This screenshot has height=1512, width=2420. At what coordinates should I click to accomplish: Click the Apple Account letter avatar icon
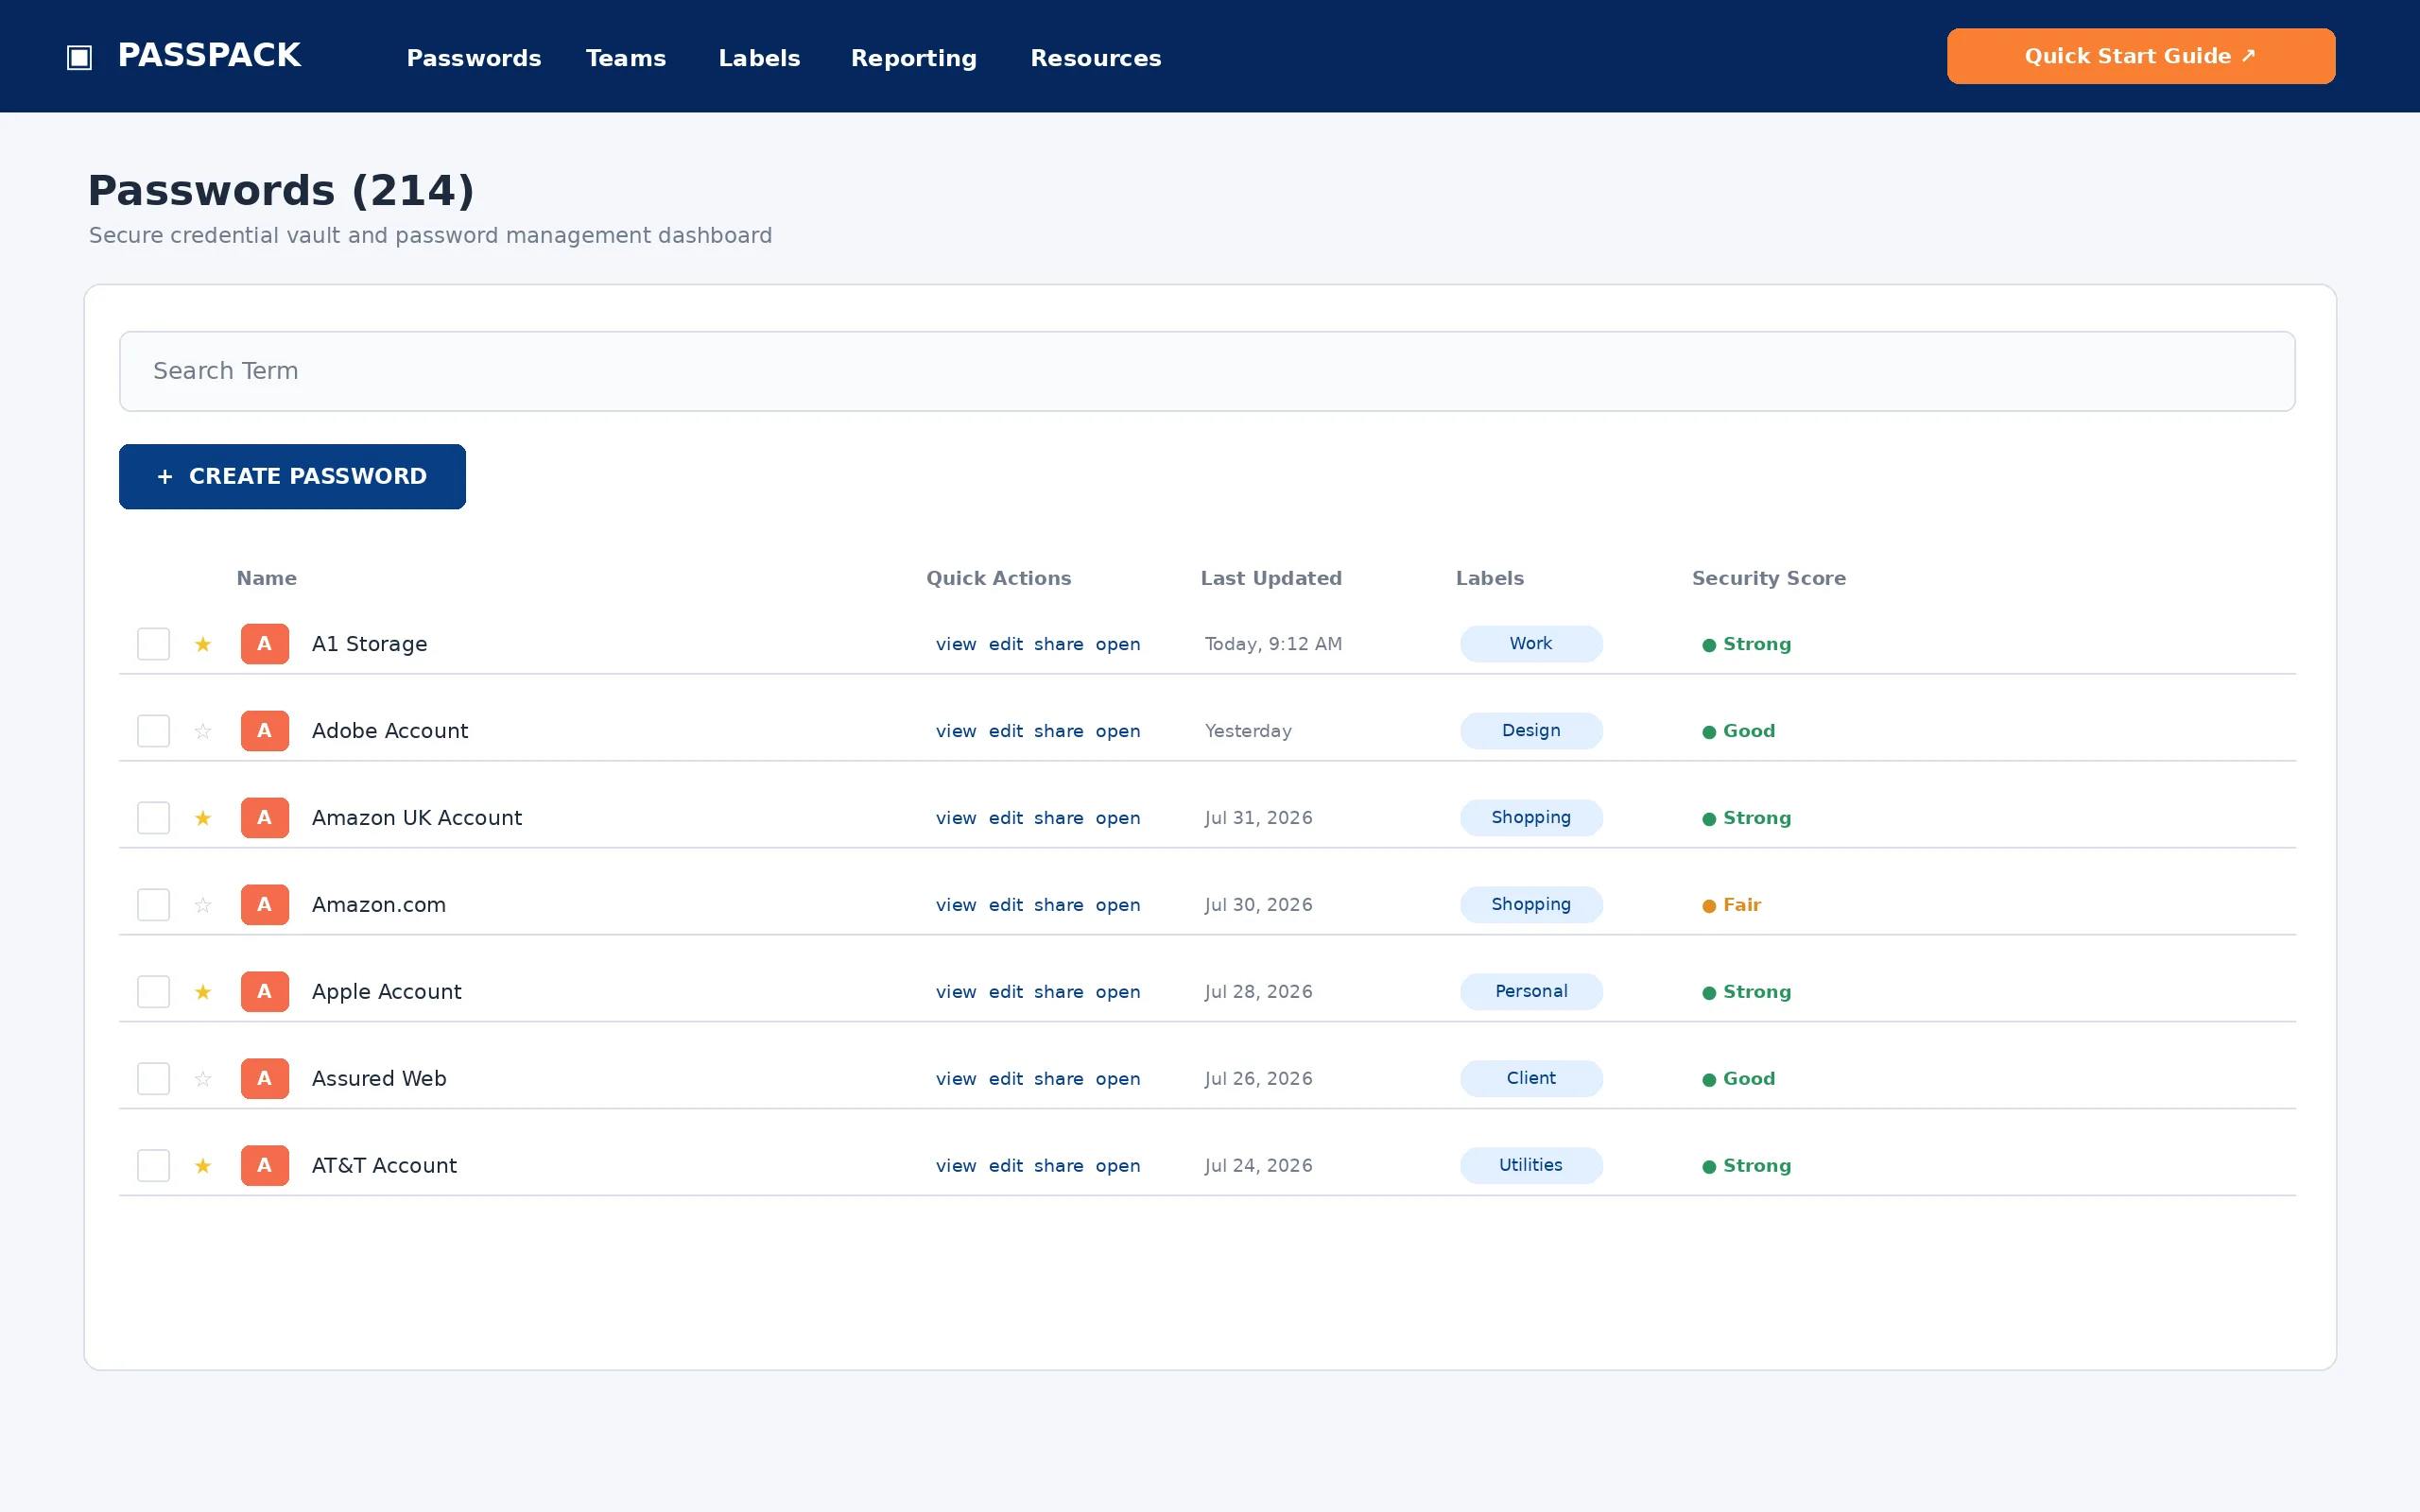tap(265, 992)
